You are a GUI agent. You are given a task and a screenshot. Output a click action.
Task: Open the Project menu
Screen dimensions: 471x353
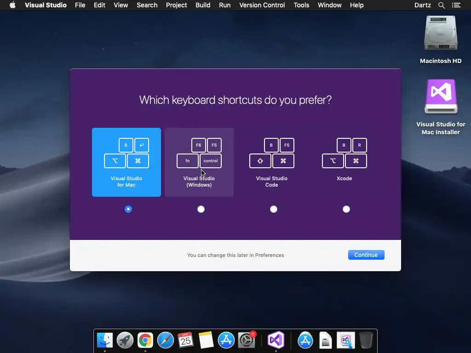[x=176, y=5]
